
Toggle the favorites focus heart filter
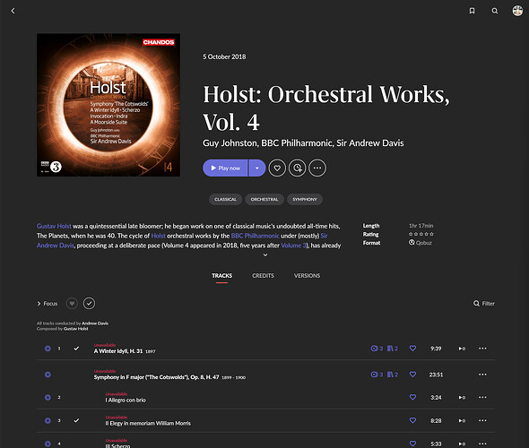72,304
